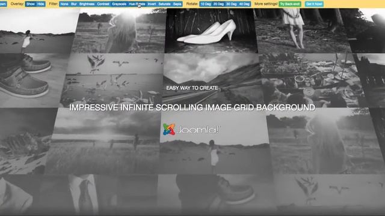
Task: Open the green Try Back-end button
Action: pos(290,4)
